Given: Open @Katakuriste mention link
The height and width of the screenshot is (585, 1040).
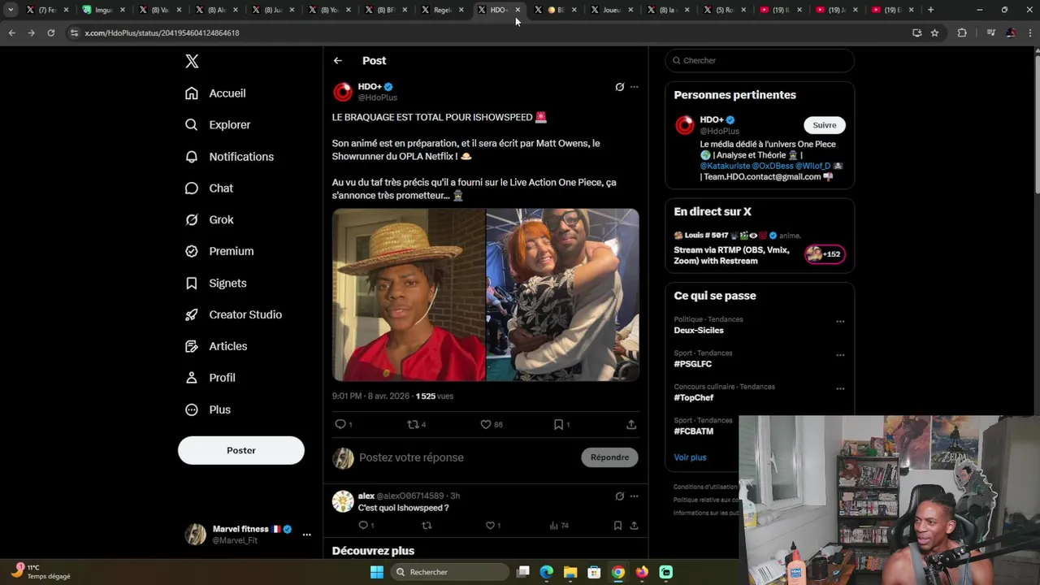Looking at the screenshot, I should click(725, 166).
